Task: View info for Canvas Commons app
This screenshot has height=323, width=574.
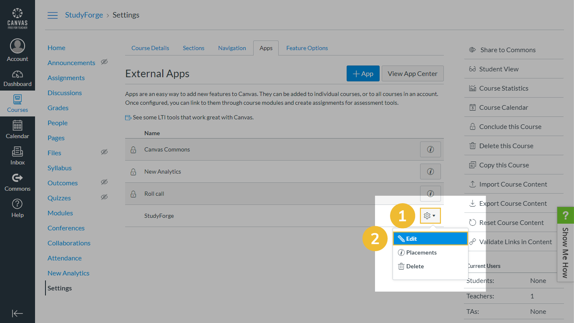Action: tap(430, 149)
